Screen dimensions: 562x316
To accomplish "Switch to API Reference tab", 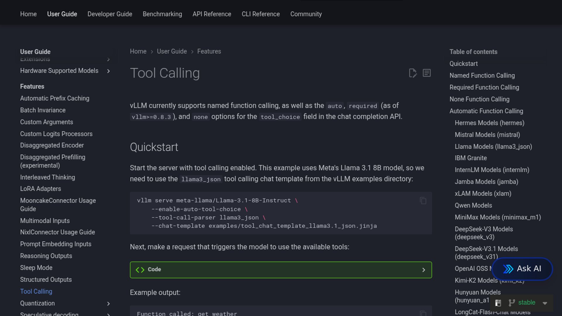I will pos(212,14).
